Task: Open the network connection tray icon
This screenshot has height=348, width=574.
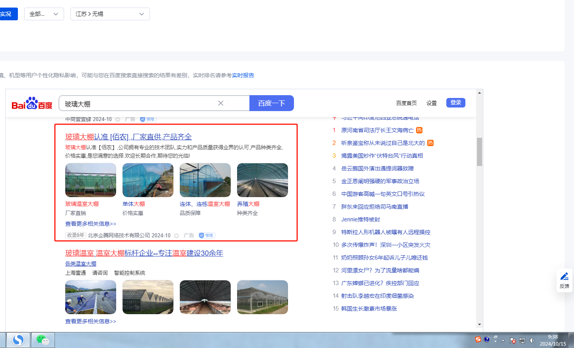Action: (522, 340)
